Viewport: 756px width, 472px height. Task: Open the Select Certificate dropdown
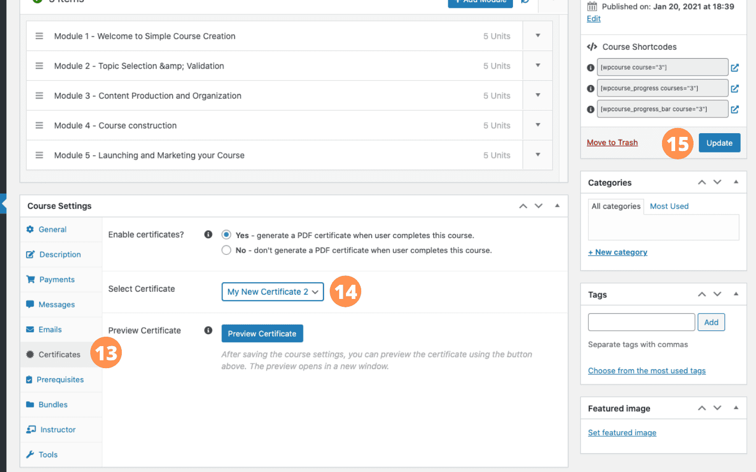coord(273,292)
